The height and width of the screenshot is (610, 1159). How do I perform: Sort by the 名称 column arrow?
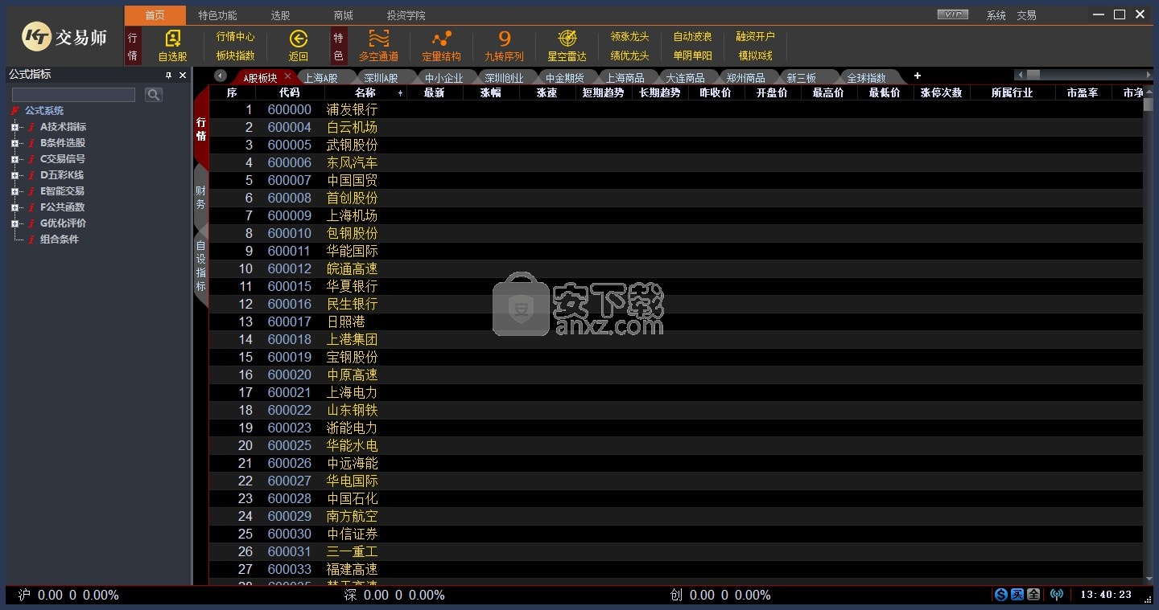400,93
